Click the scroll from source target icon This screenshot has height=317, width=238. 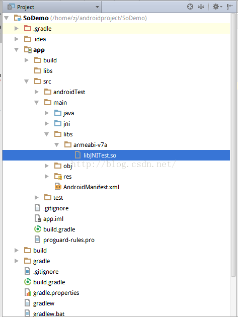(x=190, y=7)
